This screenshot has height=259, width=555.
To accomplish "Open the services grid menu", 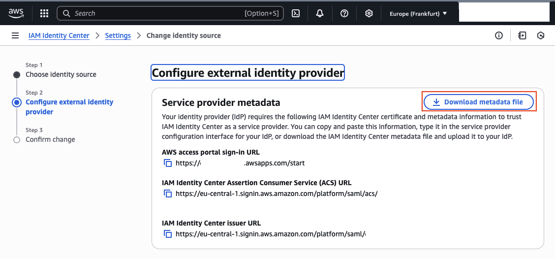I will coord(44,13).
